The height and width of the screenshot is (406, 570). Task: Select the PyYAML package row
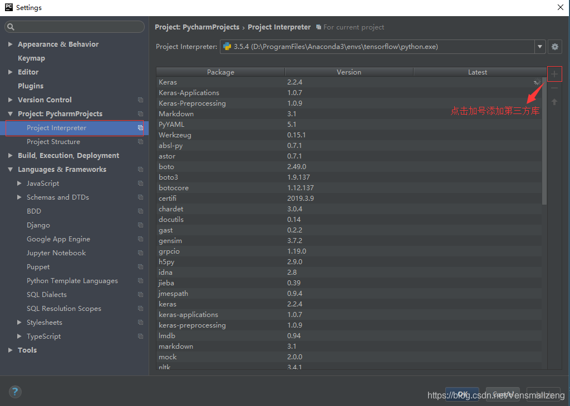coord(349,125)
